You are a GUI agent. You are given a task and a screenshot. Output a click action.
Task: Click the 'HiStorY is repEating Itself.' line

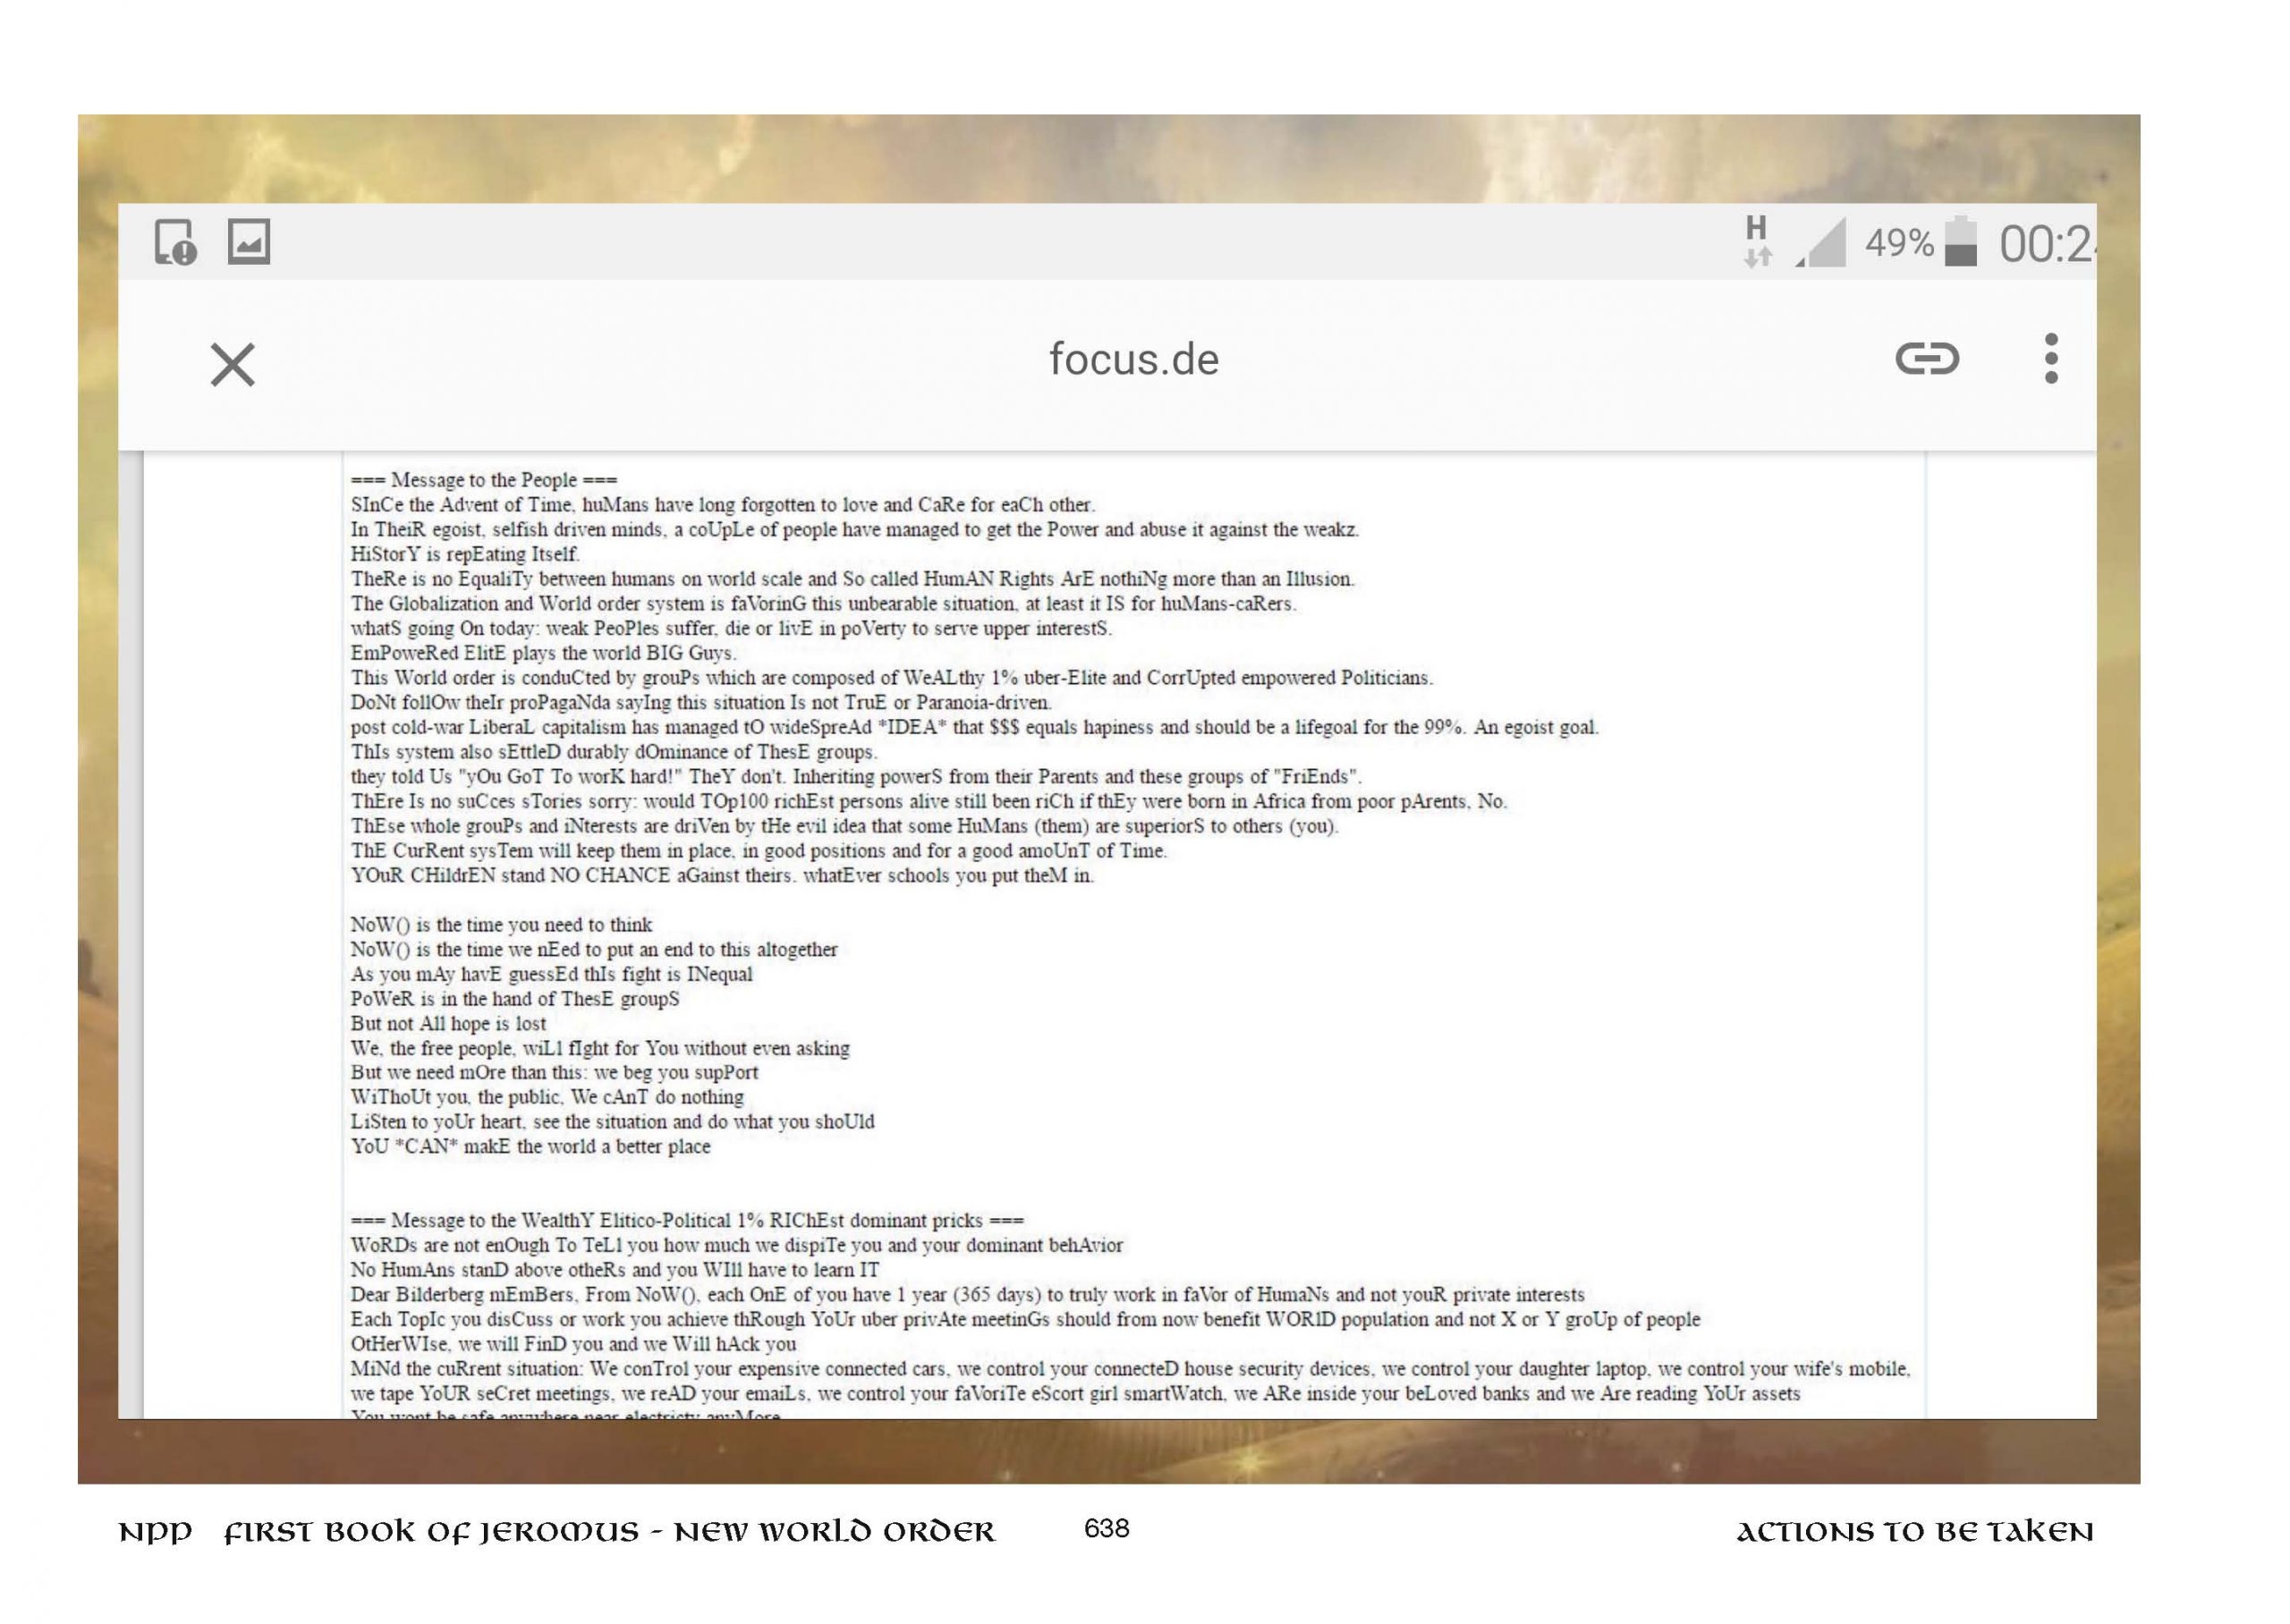464,554
